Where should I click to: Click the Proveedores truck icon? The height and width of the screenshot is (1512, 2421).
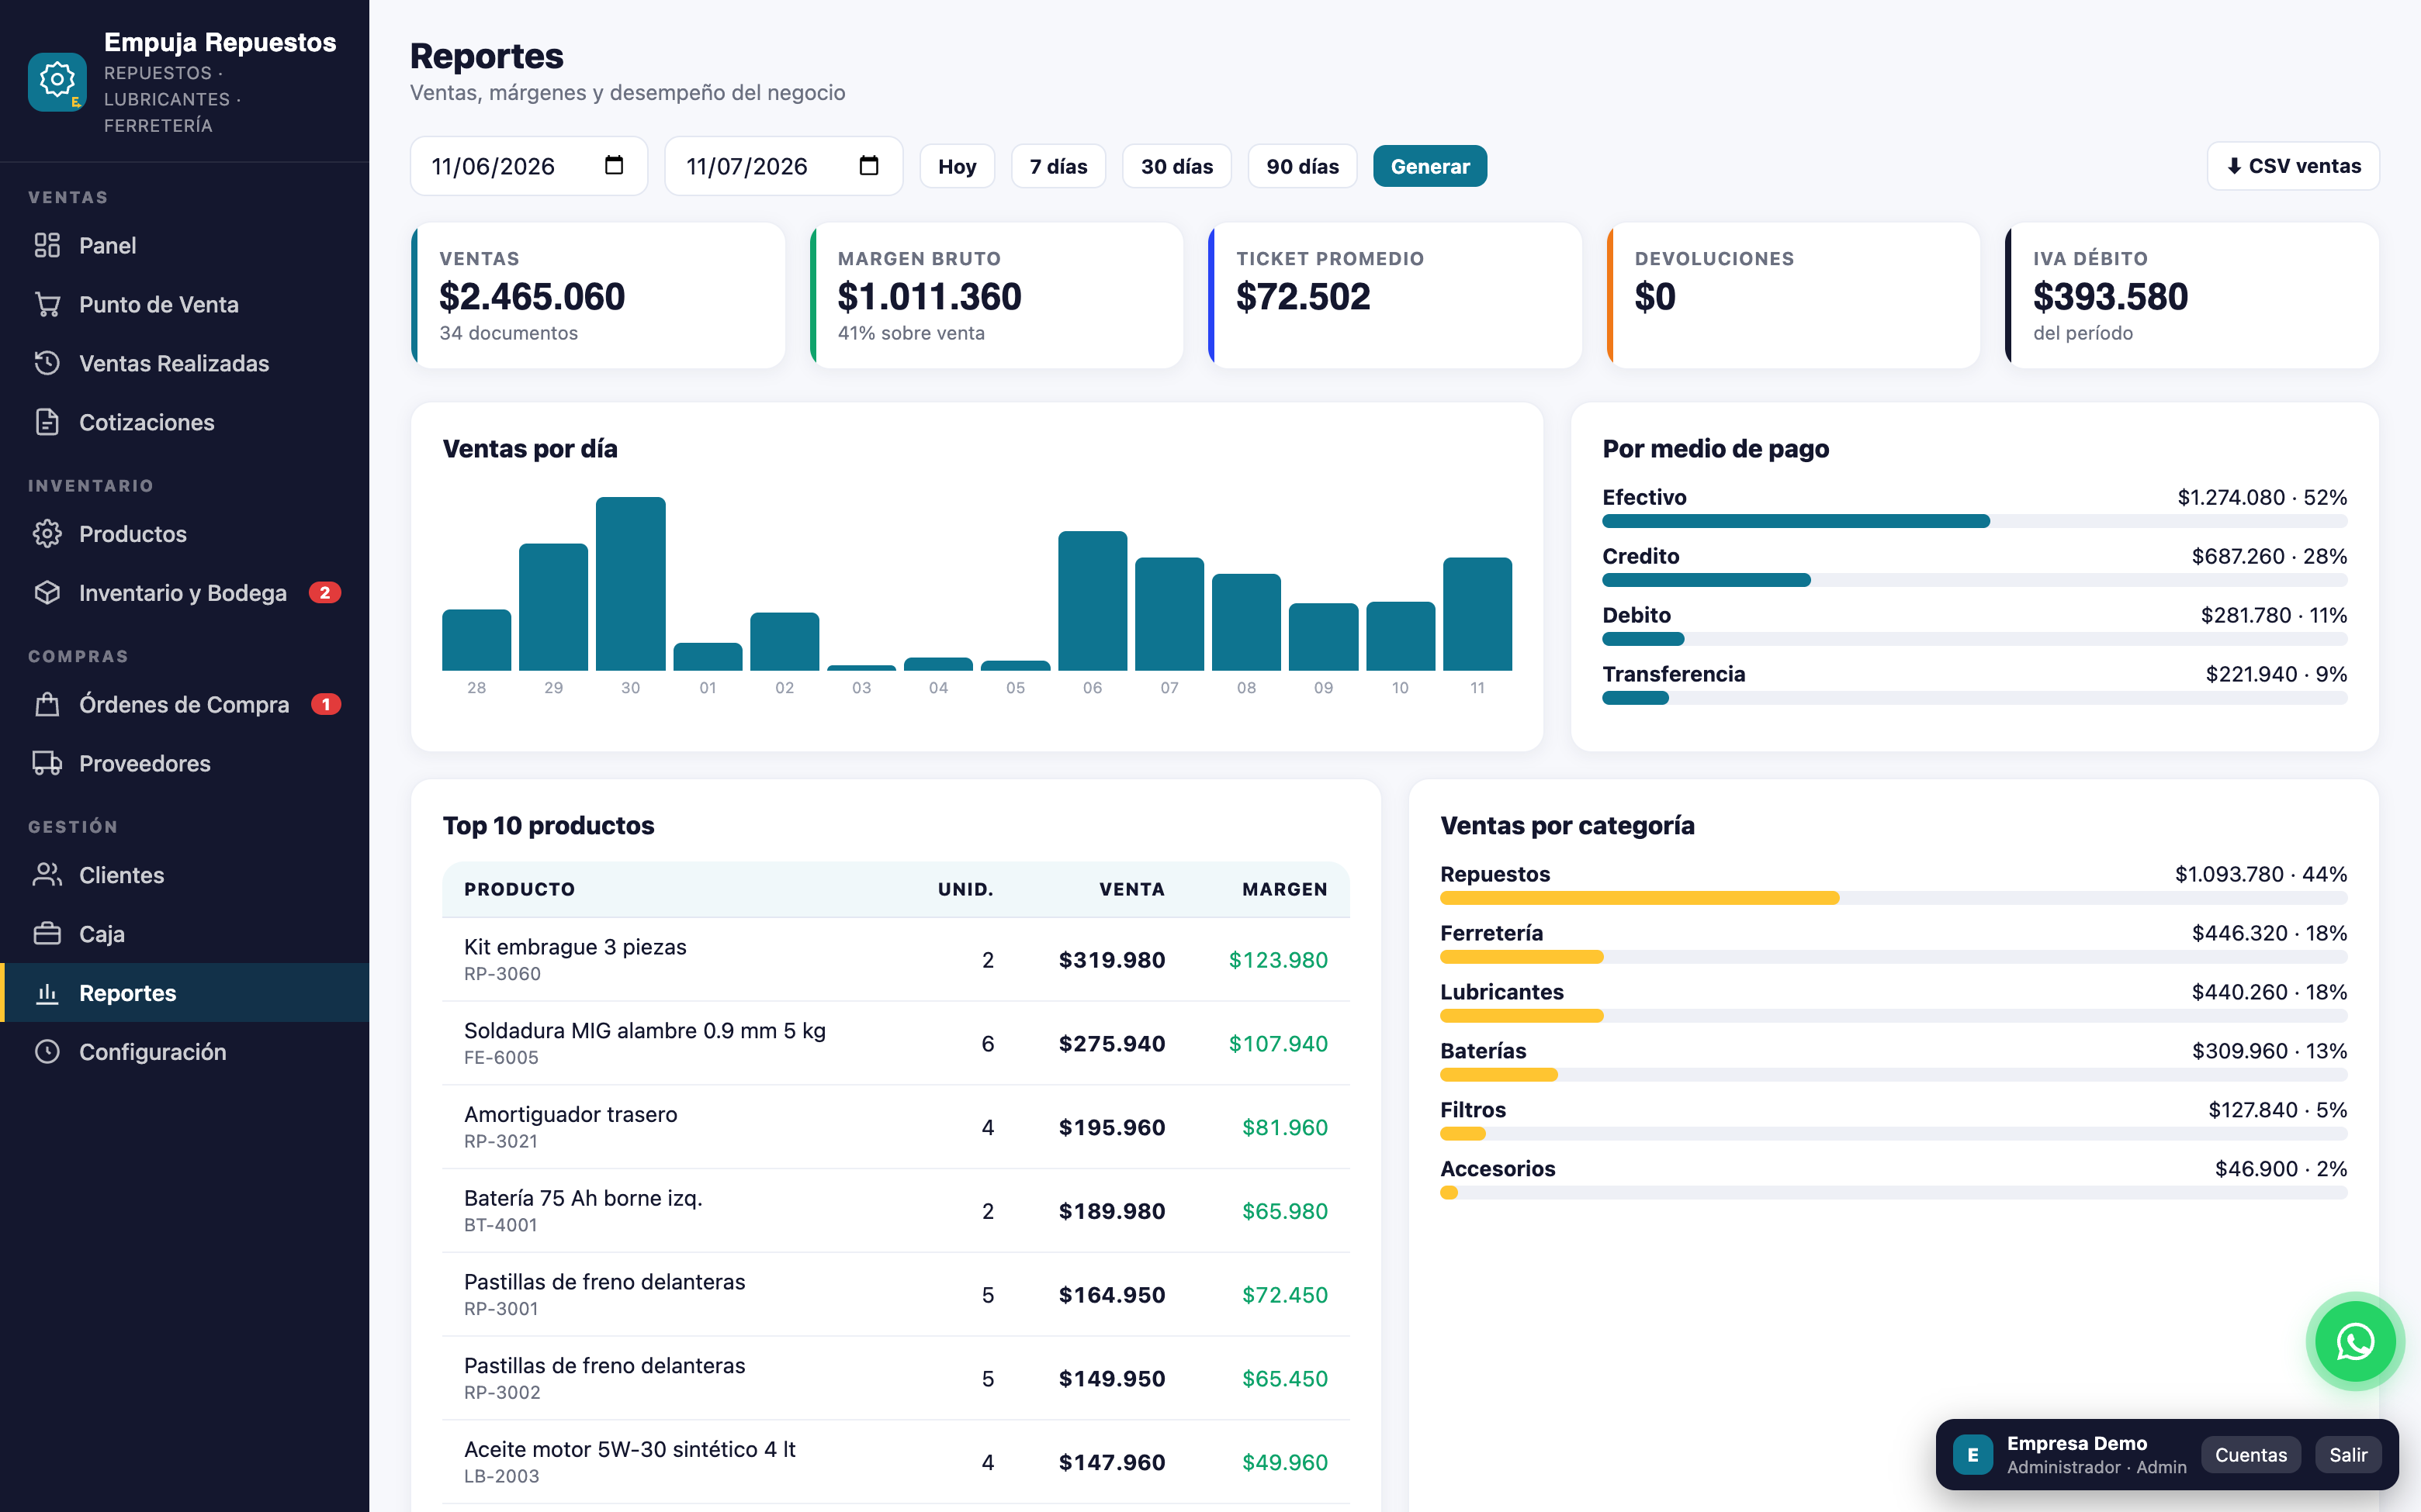47,764
